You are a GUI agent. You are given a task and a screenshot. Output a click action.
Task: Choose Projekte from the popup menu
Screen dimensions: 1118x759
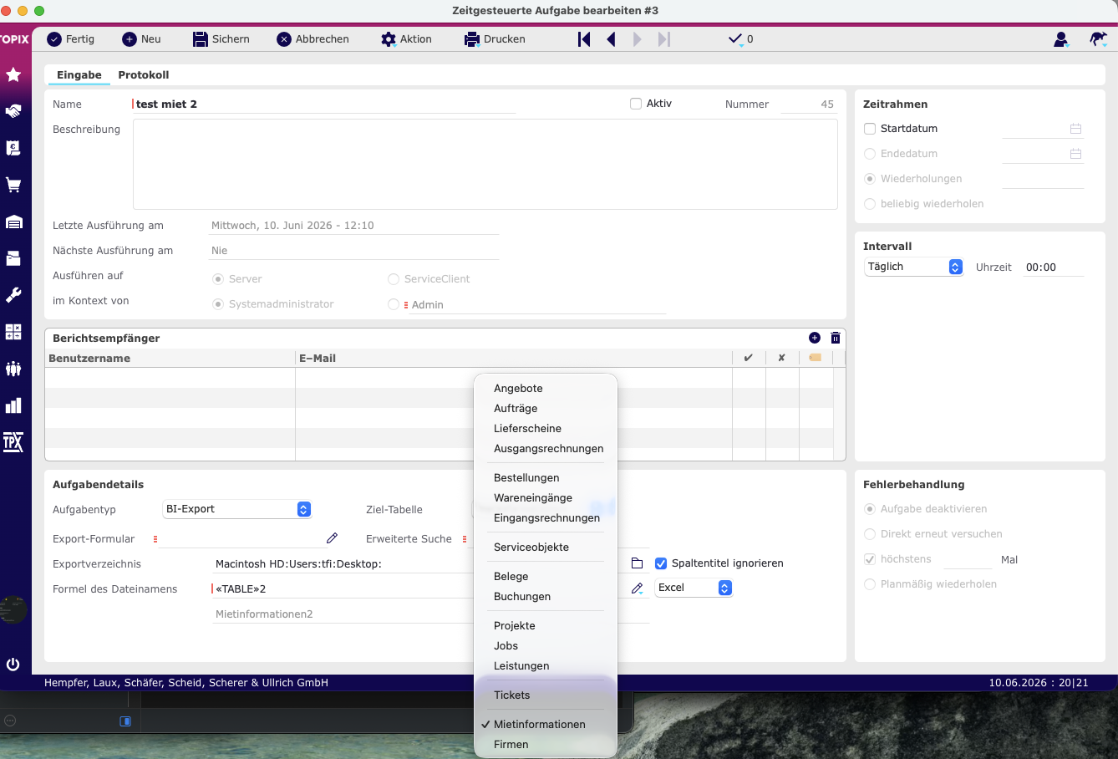click(x=546, y=625)
